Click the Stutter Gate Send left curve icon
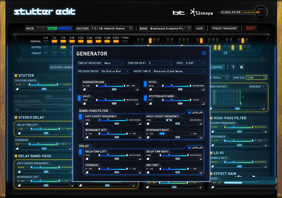 [150, 103]
